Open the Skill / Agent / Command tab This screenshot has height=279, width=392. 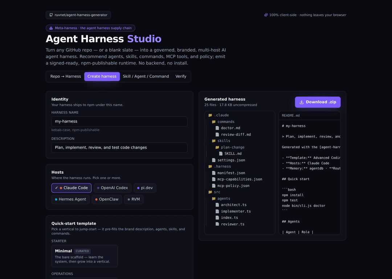146,76
